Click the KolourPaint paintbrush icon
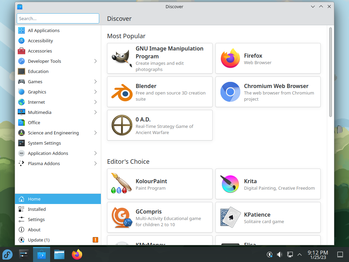 coord(122,183)
